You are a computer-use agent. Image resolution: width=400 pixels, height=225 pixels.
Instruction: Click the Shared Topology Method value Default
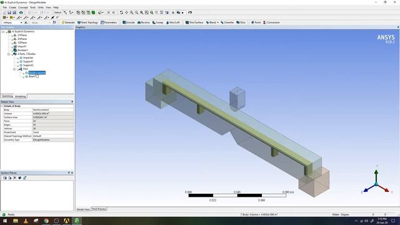(52, 136)
